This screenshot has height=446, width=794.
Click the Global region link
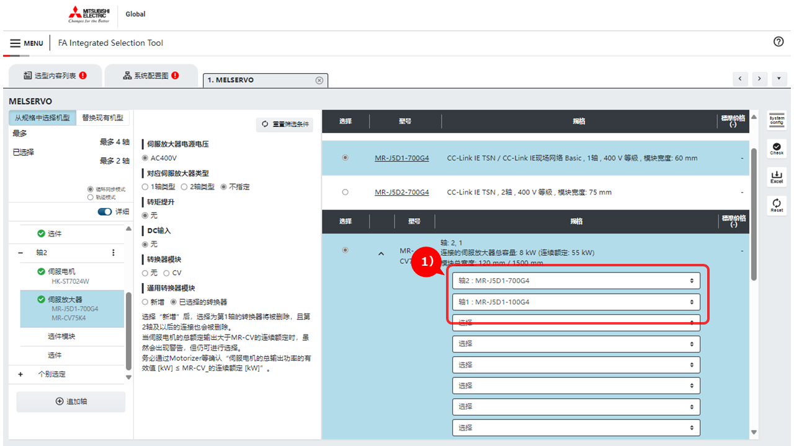tap(135, 14)
